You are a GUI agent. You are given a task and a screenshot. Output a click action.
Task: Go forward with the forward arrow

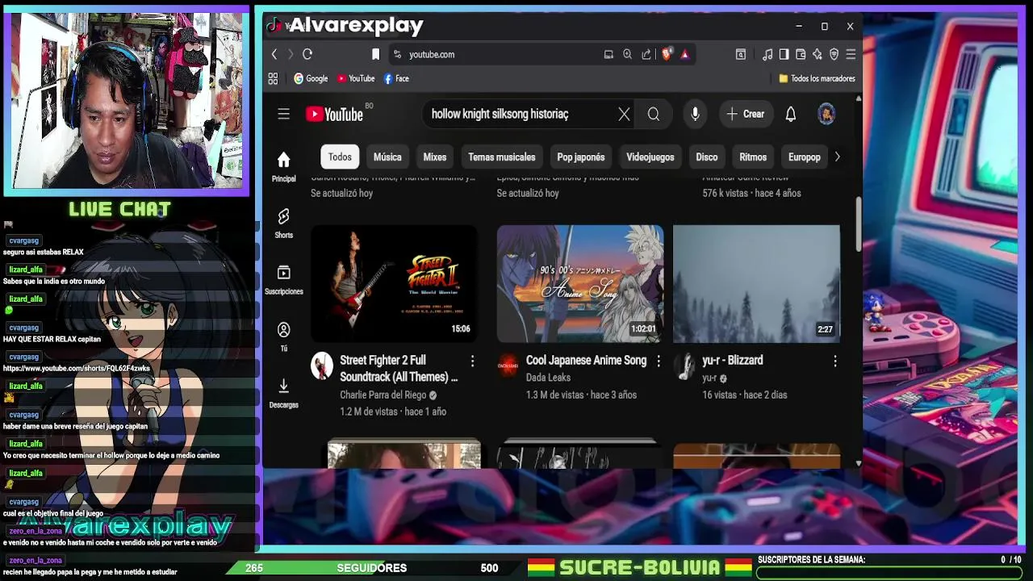pos(291,54)
